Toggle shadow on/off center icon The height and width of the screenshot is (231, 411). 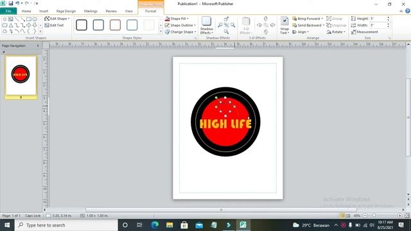point(227,26)
